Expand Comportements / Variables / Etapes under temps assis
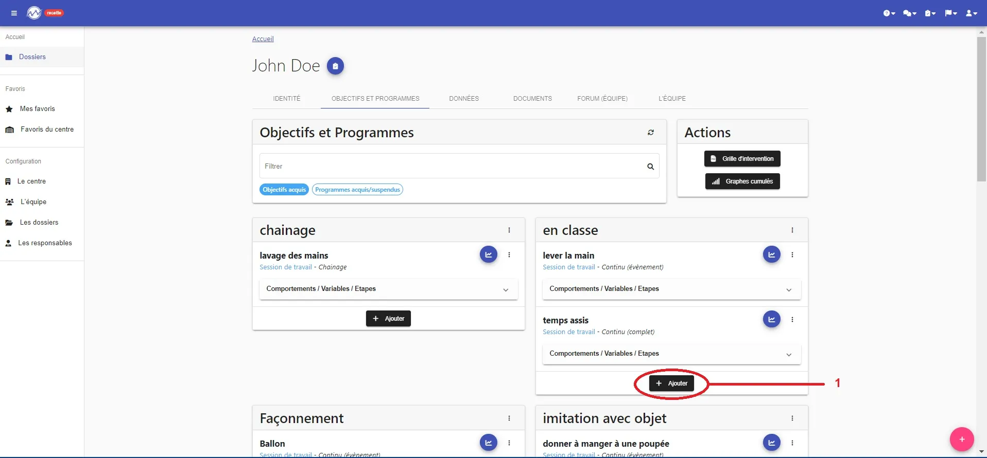The image size is (987, 458). pos(672,354)
